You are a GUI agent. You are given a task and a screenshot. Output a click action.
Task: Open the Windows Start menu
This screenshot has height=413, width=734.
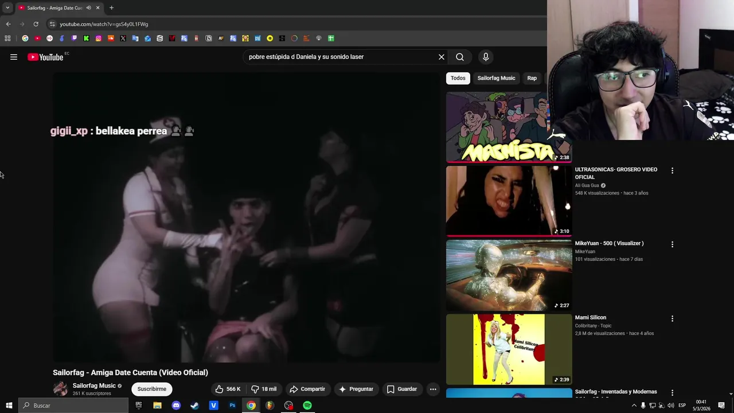[x=9, y=406]
